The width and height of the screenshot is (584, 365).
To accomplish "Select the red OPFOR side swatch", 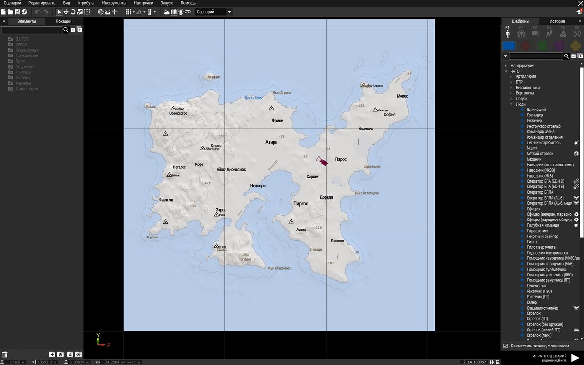I will coord(525,45).
